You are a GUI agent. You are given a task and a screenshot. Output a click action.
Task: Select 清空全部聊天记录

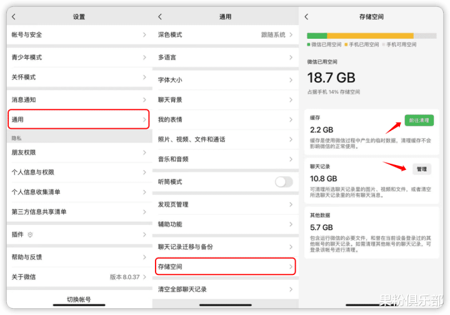[226, 289]
